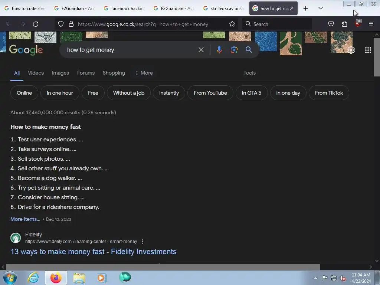Click the Google logo

(26, 50)
